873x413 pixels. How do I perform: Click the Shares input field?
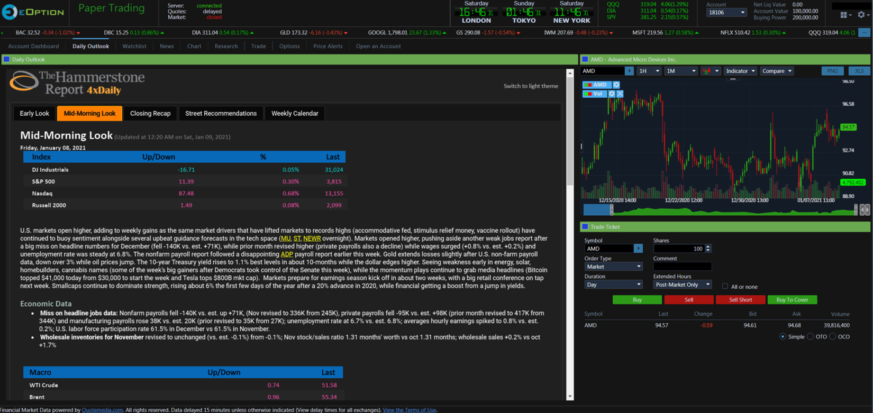click(x=679, y=249)
